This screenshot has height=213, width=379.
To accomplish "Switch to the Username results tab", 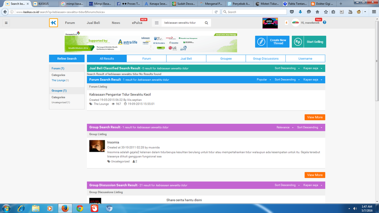I will click(x=305, y=59).
